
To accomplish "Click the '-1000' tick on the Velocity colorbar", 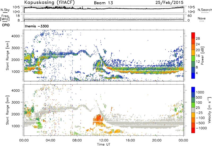I will (201, 128).
